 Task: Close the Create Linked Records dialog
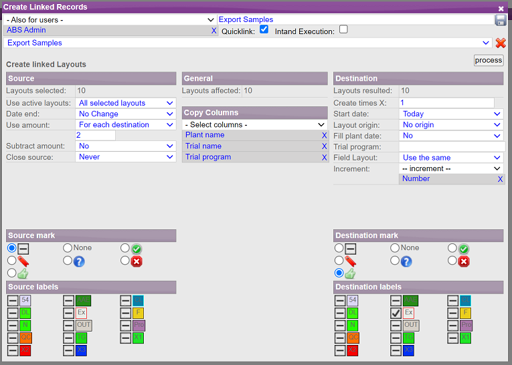pyautogui.click(x=501, y=9)
